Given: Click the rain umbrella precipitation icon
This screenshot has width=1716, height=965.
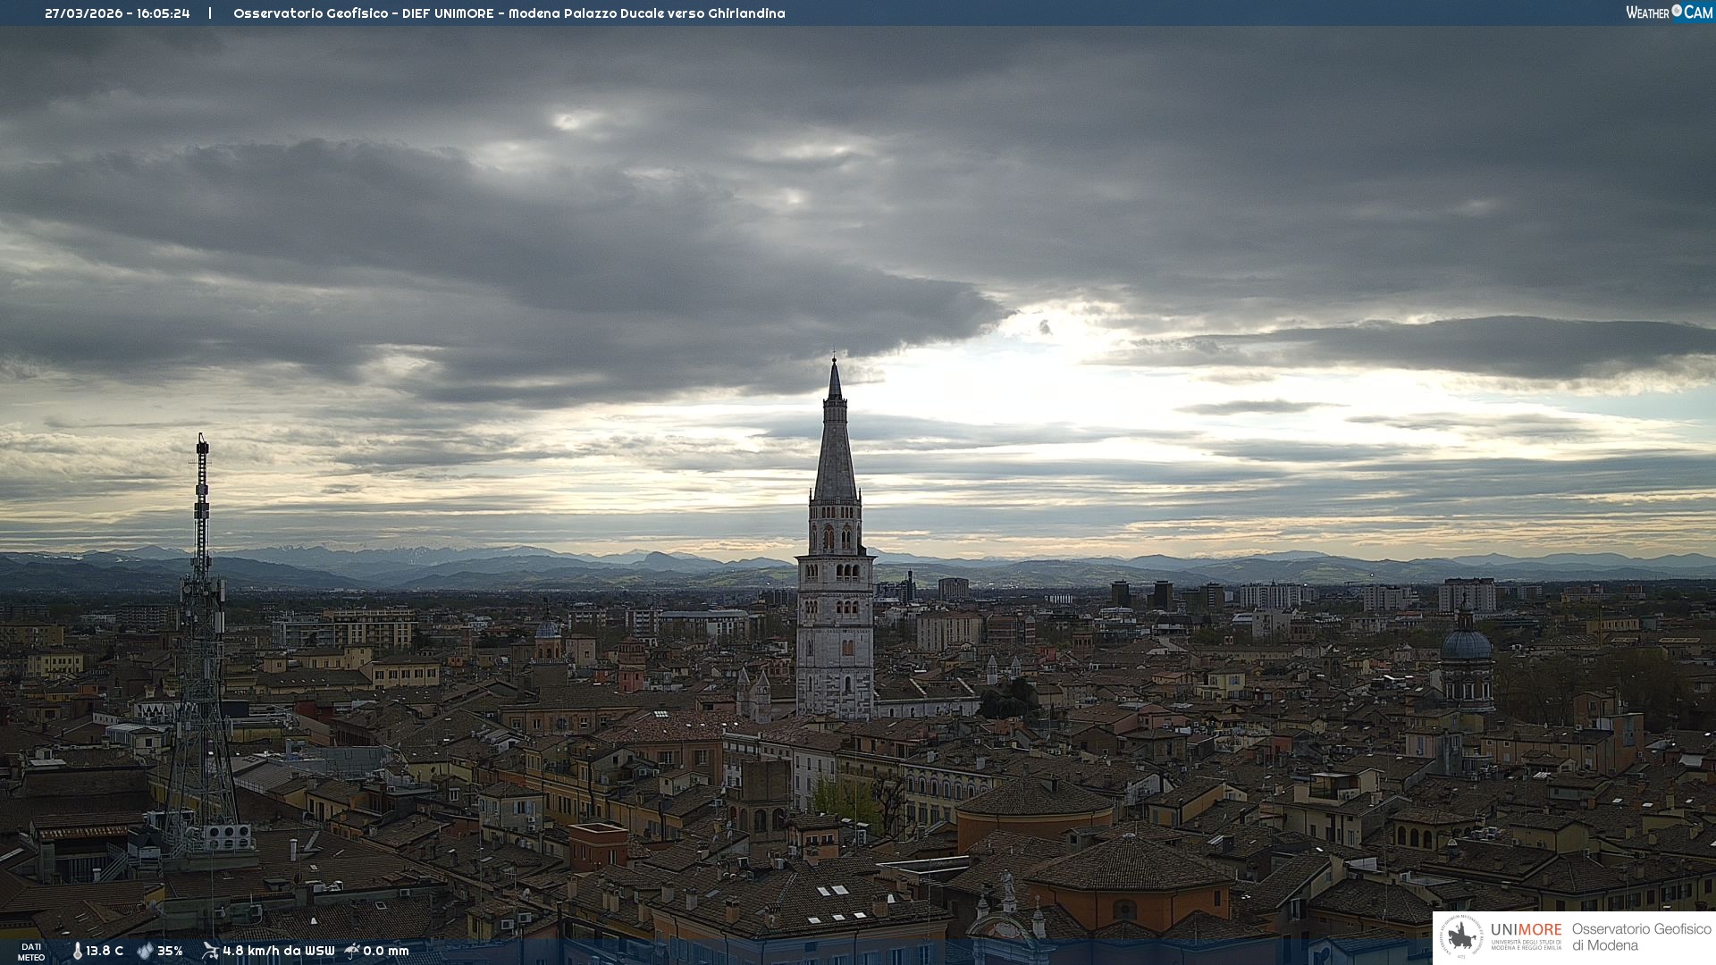Looking at the screenshot, I should 352,951.
